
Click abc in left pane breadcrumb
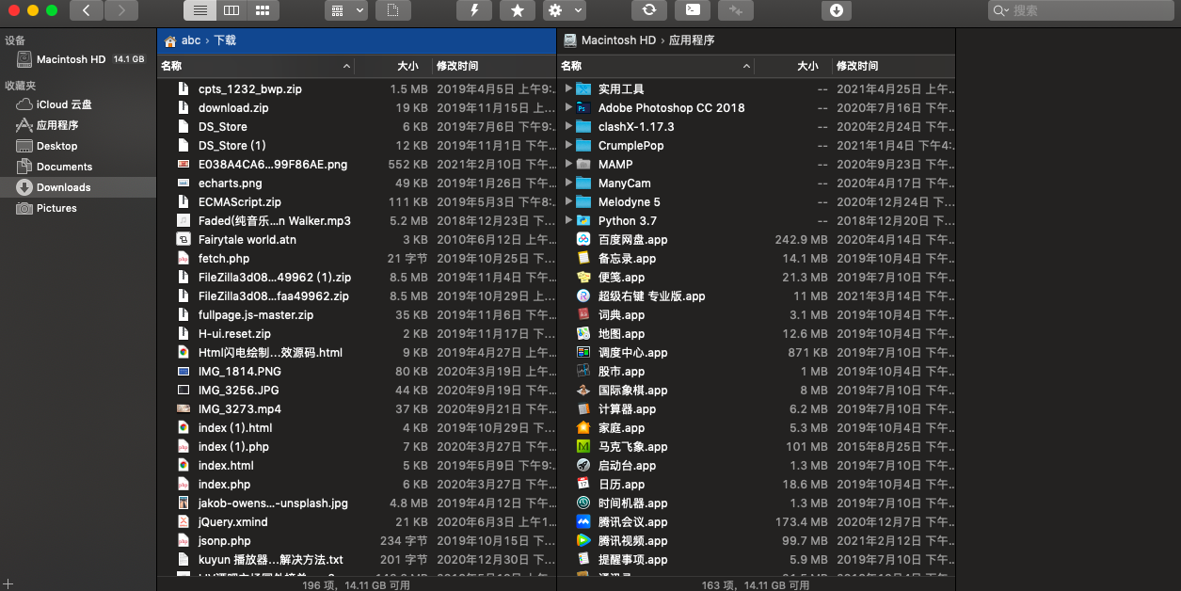tap(191, 40)
